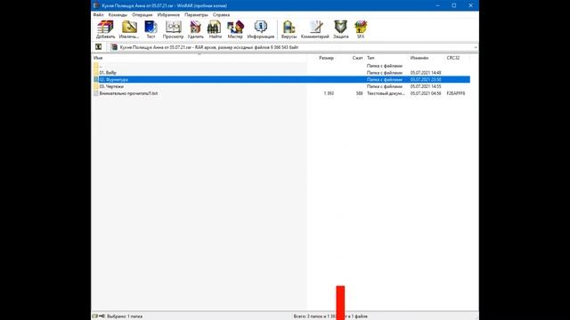Open the Операции menu
This screenshot has width=570, height=320.
142,15
